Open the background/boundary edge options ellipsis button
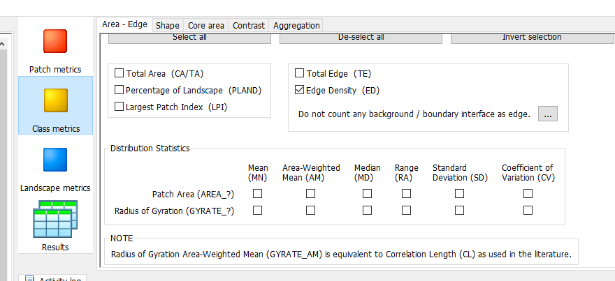Image resolution: width=615 pixels, height=281 pixels. point(547,114)
